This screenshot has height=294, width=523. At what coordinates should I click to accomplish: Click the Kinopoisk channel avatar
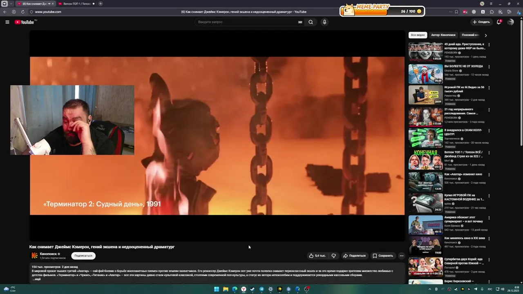click(35, 256)
